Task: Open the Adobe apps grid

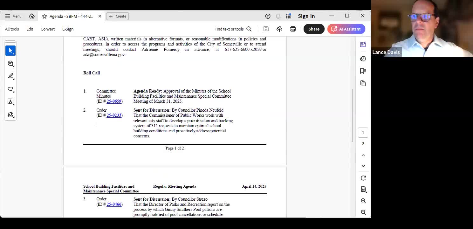Action: 288,16
